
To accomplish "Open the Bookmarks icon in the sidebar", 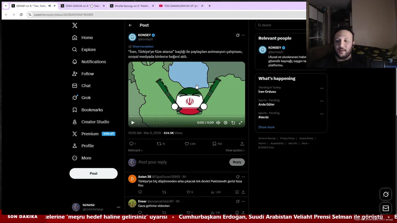I will coord(74,110).
